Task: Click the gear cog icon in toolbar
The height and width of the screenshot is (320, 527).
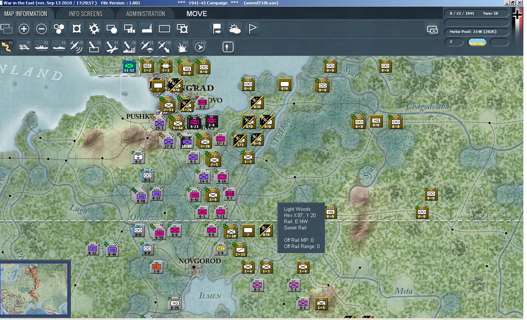Action: click(94, 28)
